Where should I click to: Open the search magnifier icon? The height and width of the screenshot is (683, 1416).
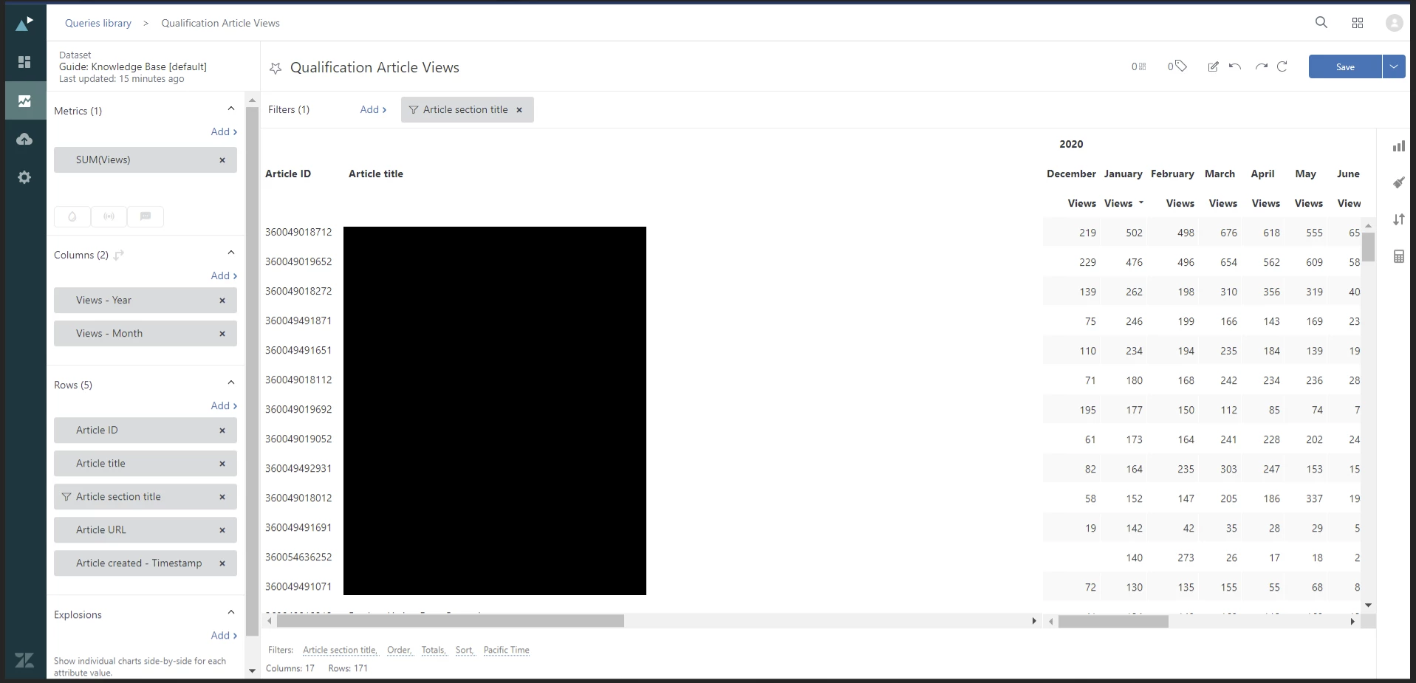pyautogui.click(x=1321, y=23)
